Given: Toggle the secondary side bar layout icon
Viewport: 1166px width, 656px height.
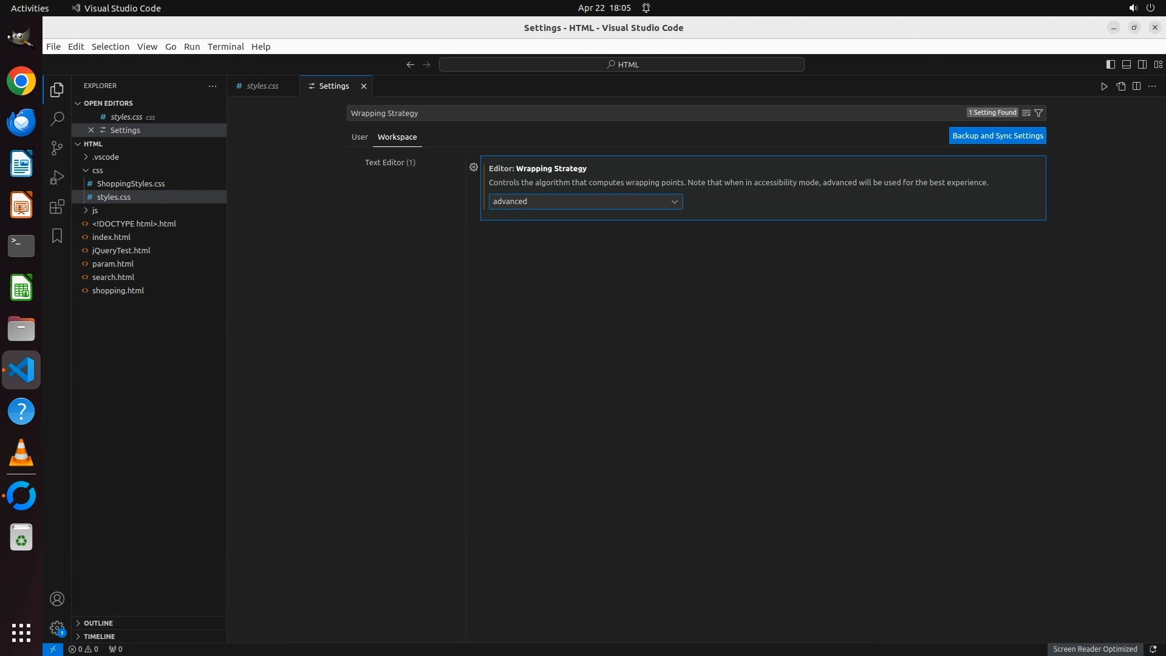Looking at the screenshot, I should [1142, 64].
